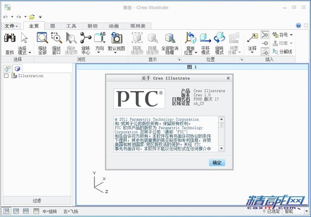The image size is (311, 217).
Task: Switch to the 动画 ribbon tab
Action: pyautogui.click(x=114, y=26)
